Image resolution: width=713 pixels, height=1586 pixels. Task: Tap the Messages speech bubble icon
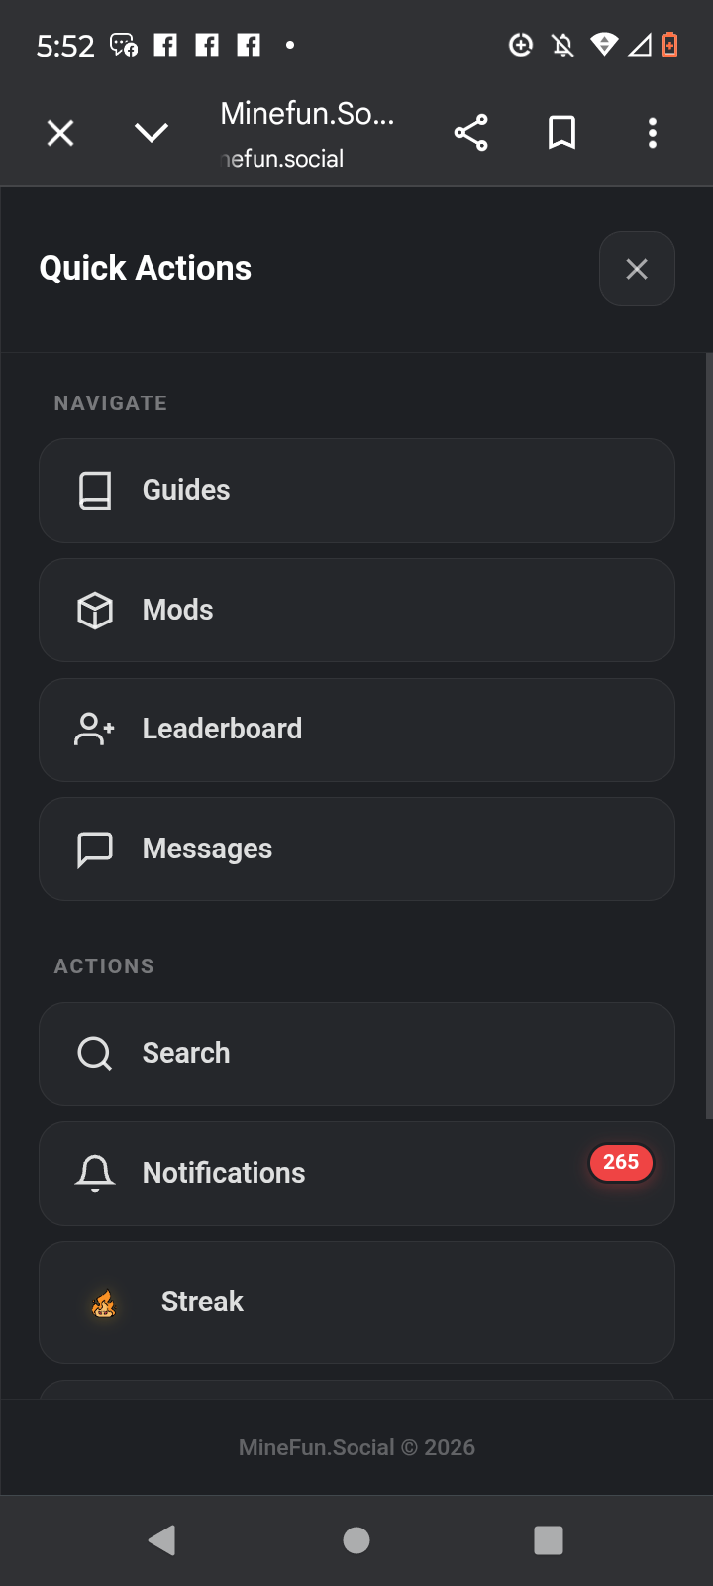tap(95, 850)
